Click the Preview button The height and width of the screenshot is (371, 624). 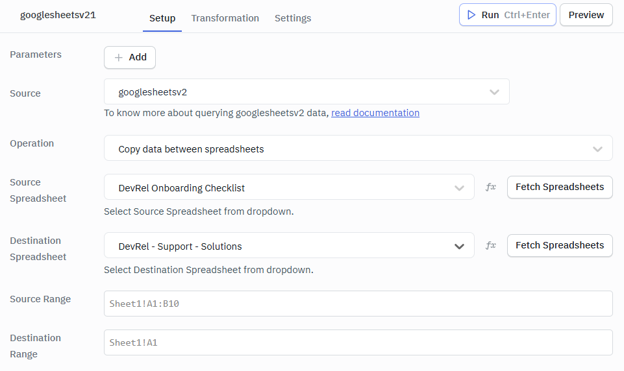coord(586,15)
